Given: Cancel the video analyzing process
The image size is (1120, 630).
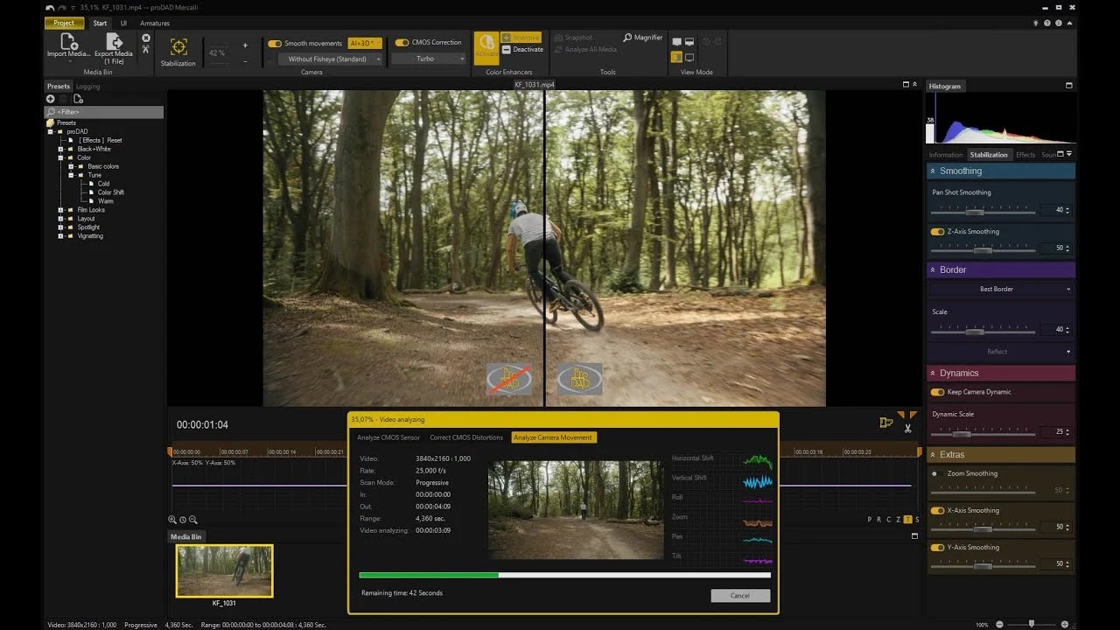Looking at the screenshot, I should [740, 595].
